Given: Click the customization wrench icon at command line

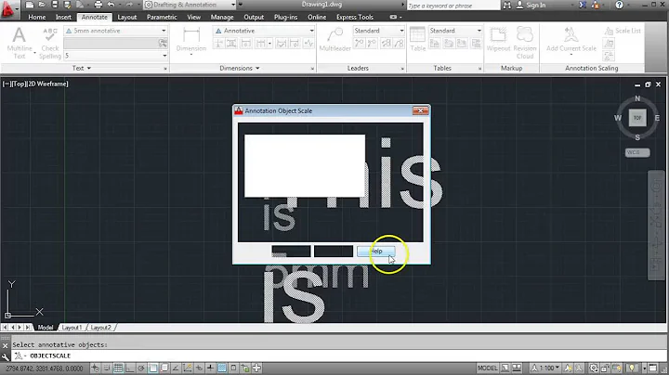Looking at the screenshot, I should 6,356.
